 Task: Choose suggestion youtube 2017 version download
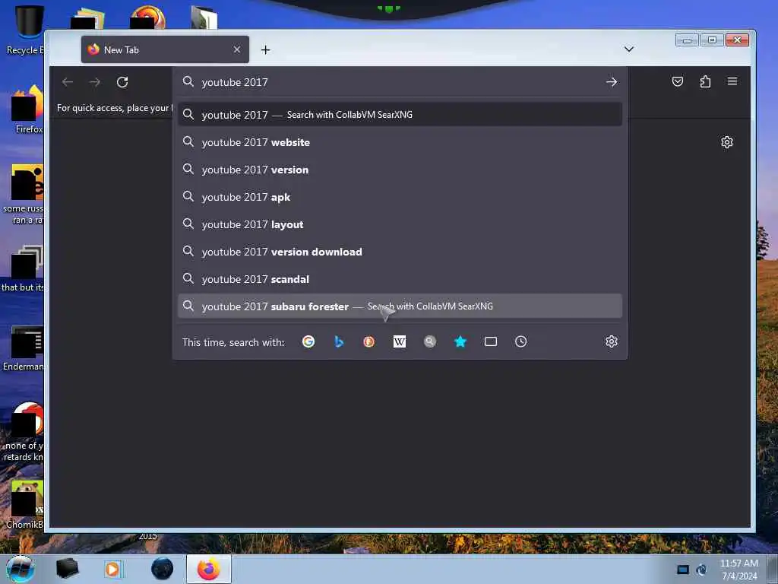(x=400, y=252)
